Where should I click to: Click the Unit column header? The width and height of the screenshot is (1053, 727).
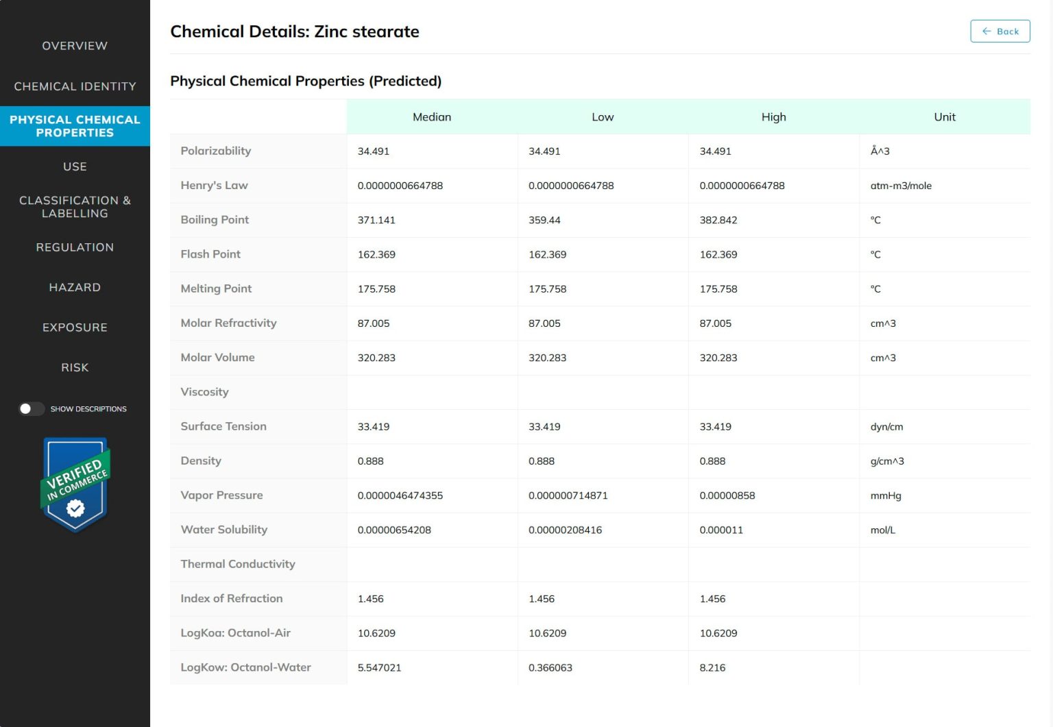point(945,116)
